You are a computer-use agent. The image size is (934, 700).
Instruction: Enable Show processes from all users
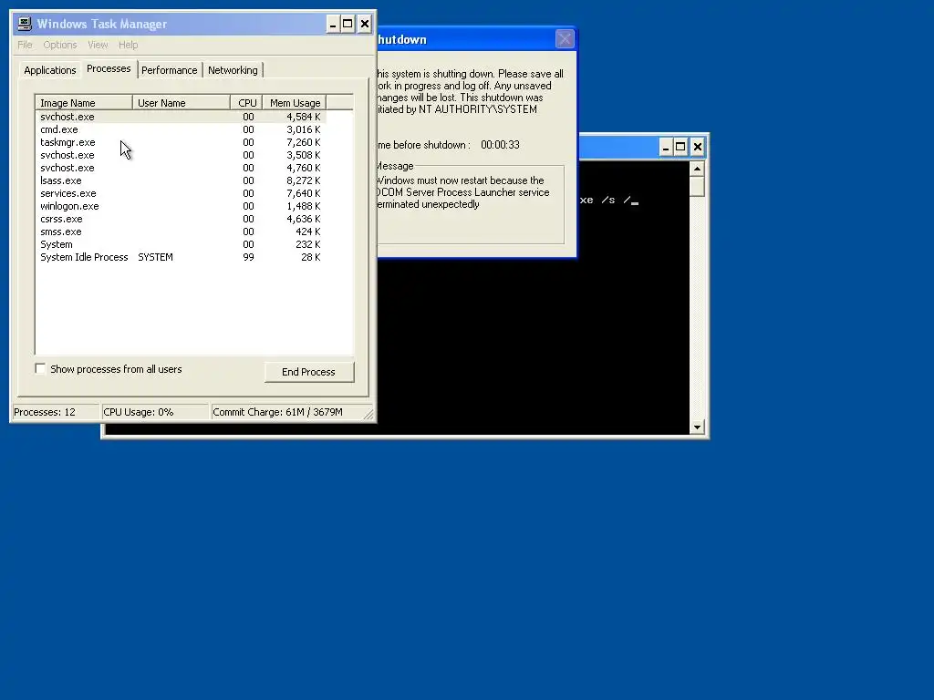point(40,368)
